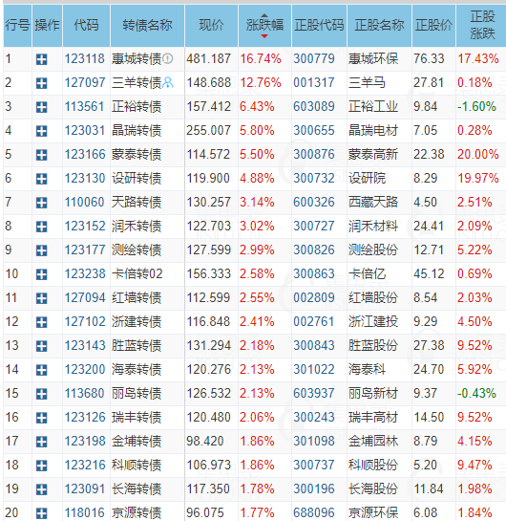Open 科顺转债 bond name link
Viewport: 506px width, 521px height.
pyautogui.click(x=137, y=466)
